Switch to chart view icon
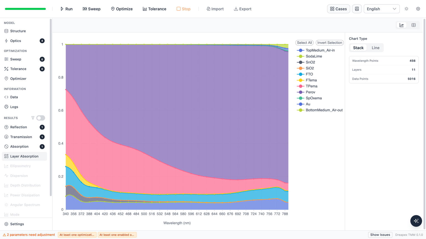This screenshot has height=239, width=426. (x=402, y=25)
